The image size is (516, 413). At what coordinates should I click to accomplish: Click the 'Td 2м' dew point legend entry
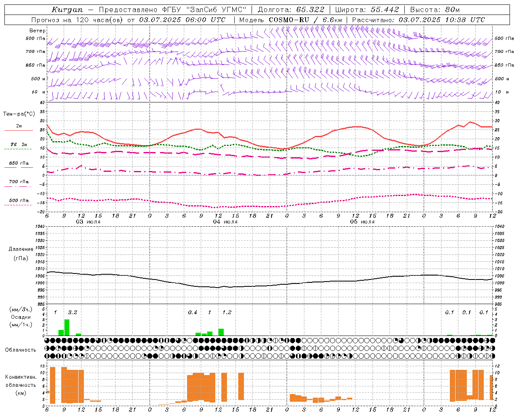(x=19, y=144)
